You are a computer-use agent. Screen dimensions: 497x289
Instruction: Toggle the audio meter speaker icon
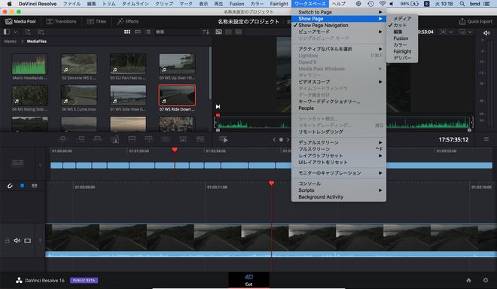click(486, 33)
